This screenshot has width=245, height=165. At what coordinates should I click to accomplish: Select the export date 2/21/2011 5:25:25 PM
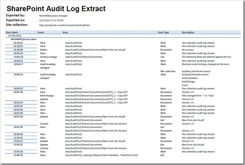pyautogui.click(x=51, y=20)
